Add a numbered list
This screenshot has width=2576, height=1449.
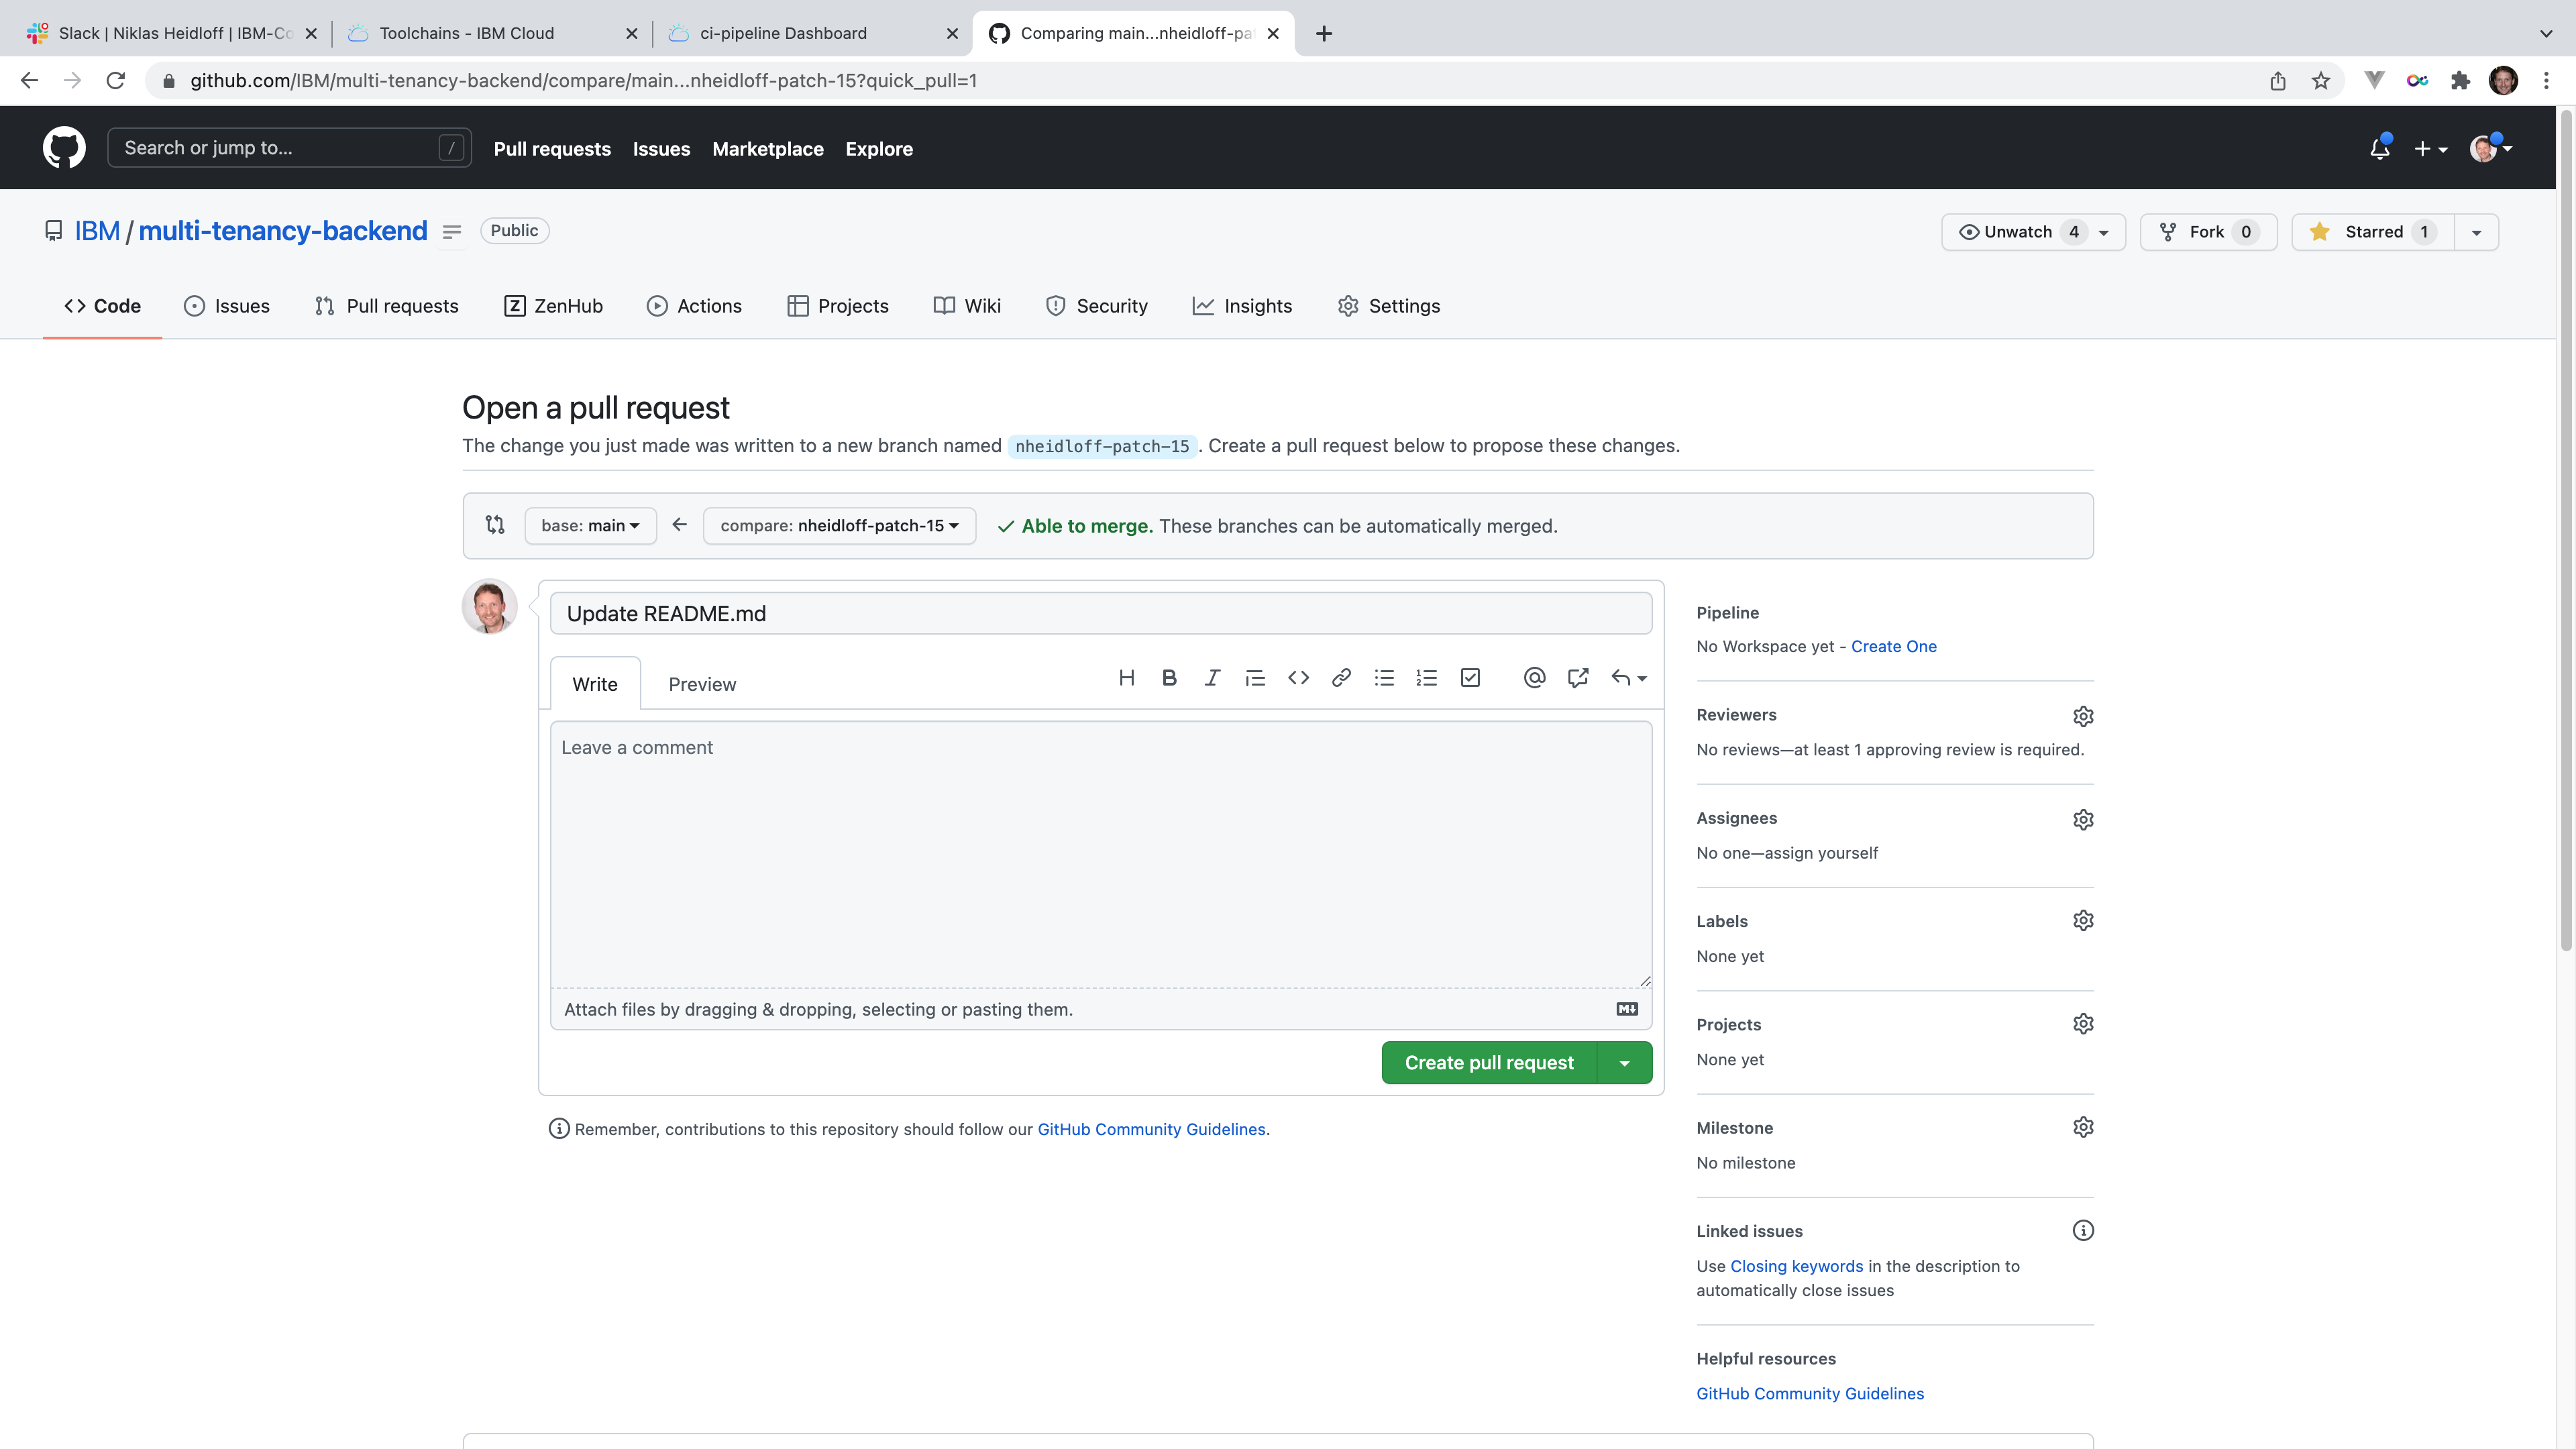(x=1427, y=678)
